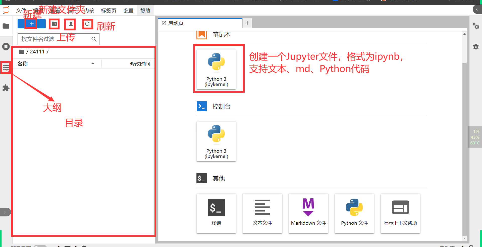Create a new Markdown 文件

(308, 213)
